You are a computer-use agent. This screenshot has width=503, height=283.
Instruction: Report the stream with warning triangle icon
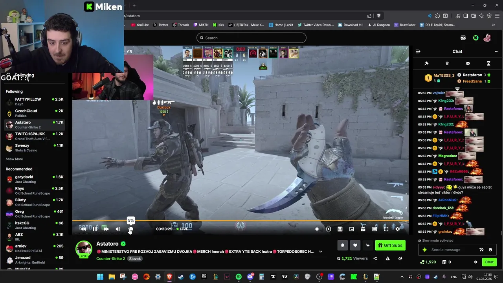387,258
